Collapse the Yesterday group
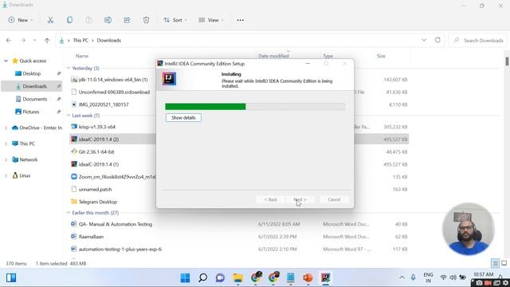510x287 pixels. click(69, 68)
